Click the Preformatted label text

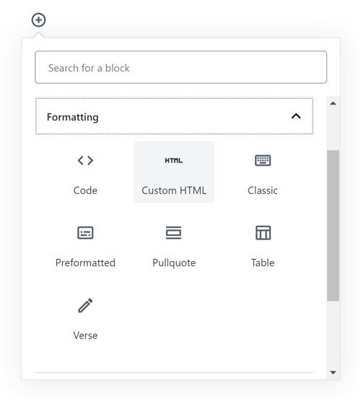point(85,263)
